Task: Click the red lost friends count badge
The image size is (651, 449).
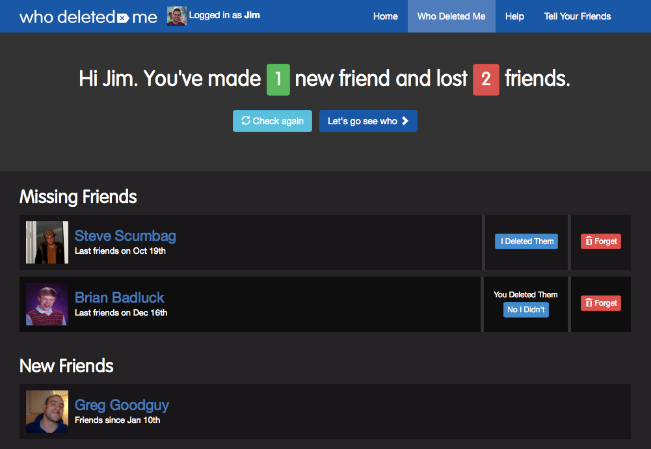Action: (x=486, y=79)
